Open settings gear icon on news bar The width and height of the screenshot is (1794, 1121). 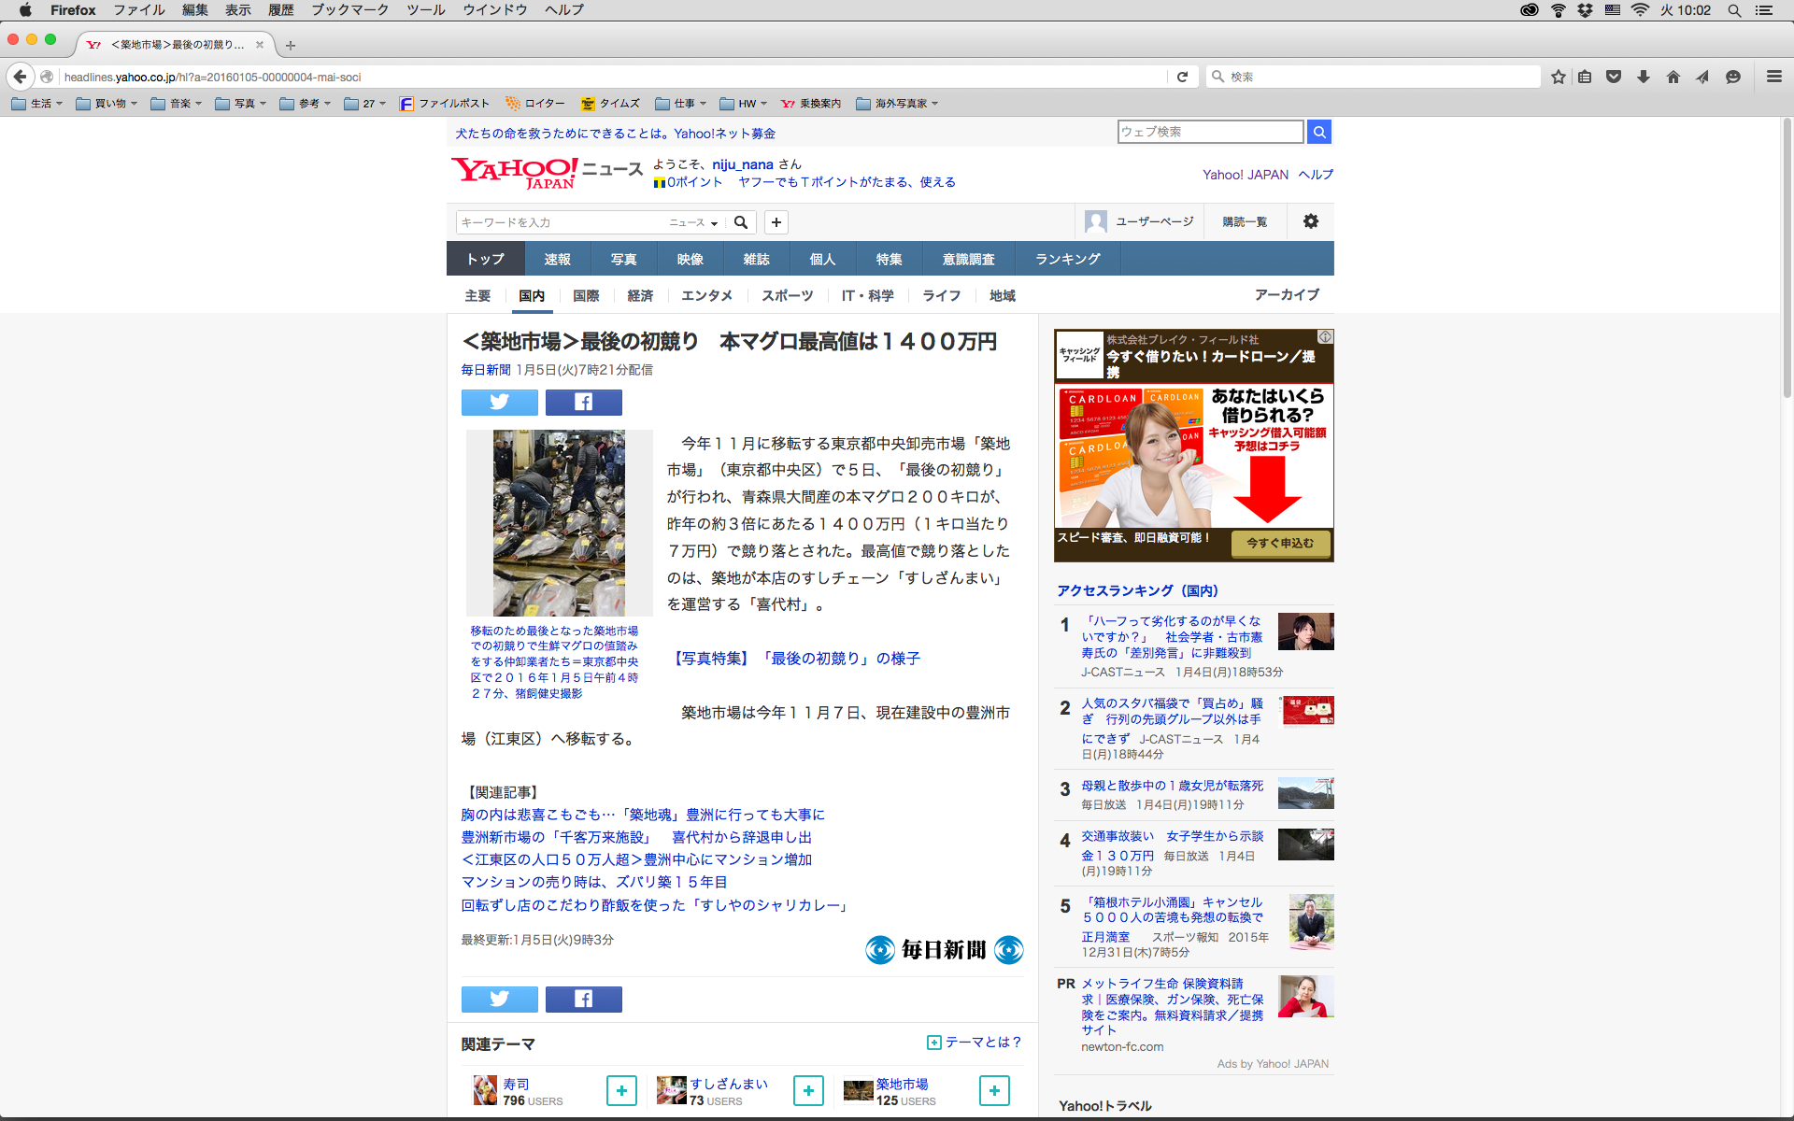(1311, 221)
